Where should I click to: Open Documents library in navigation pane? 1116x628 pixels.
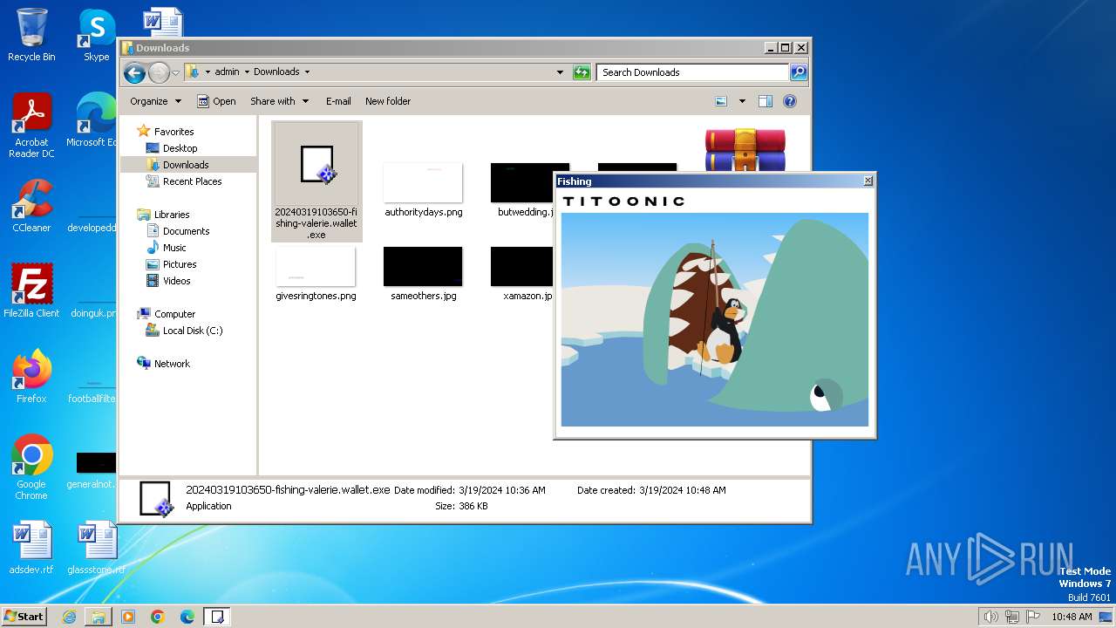pyautogui.click(x=186, y=231)
